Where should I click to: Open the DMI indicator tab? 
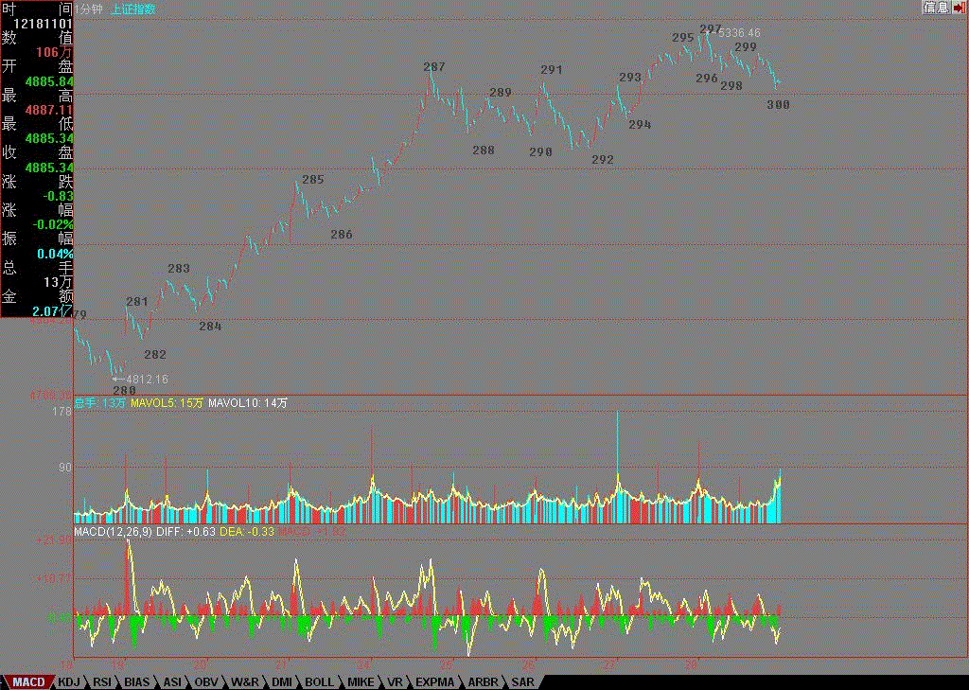282,681
